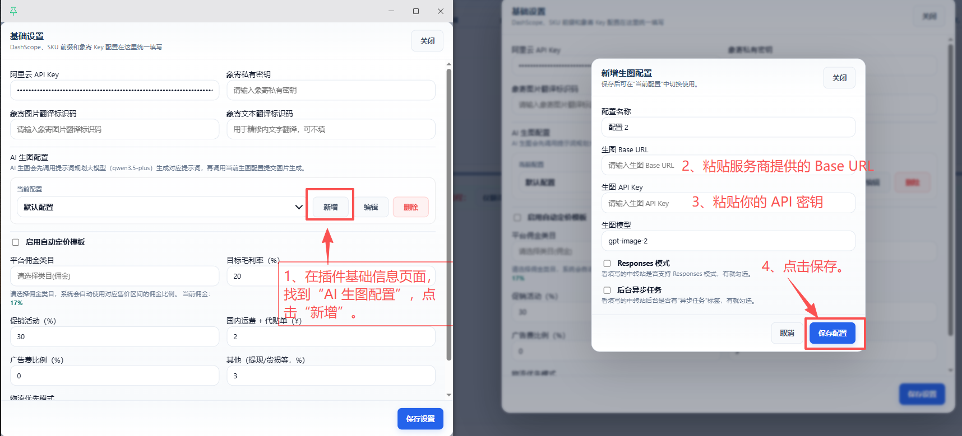Click 新增 to add AI image config

click(x=330, y=207)
